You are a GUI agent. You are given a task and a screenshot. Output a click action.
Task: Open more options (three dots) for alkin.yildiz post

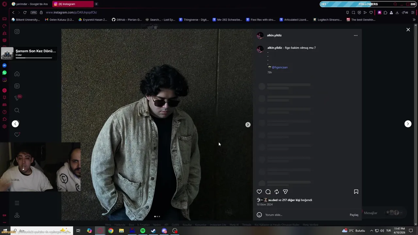pyautogui.click(x=356, y=36)
